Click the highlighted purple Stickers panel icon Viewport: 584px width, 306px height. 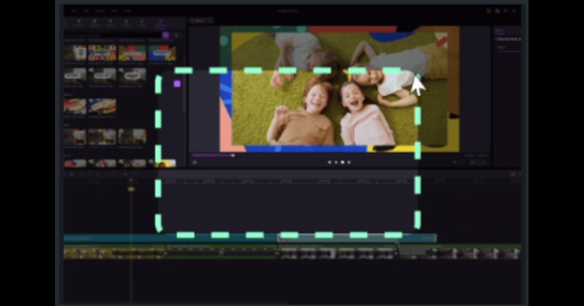[x=160, y=22]
